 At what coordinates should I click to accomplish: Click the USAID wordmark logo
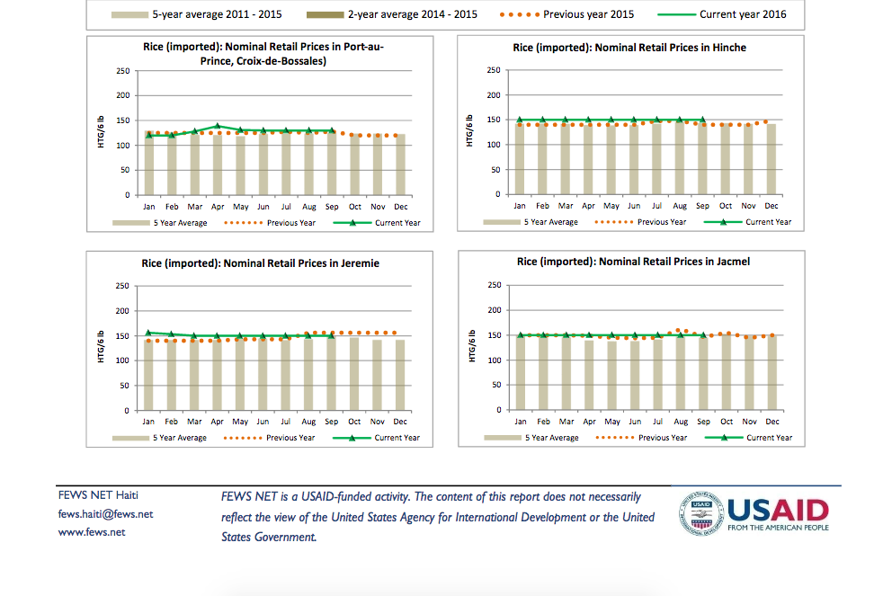[777, 511]
